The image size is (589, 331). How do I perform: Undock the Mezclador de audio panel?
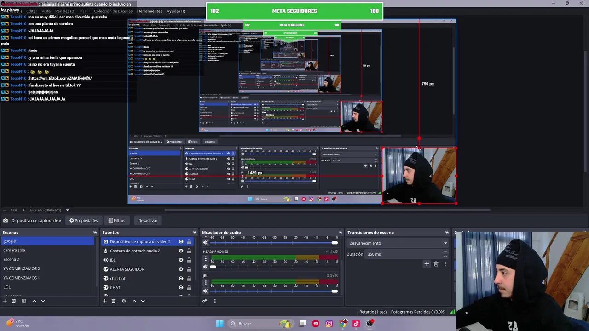340,232
